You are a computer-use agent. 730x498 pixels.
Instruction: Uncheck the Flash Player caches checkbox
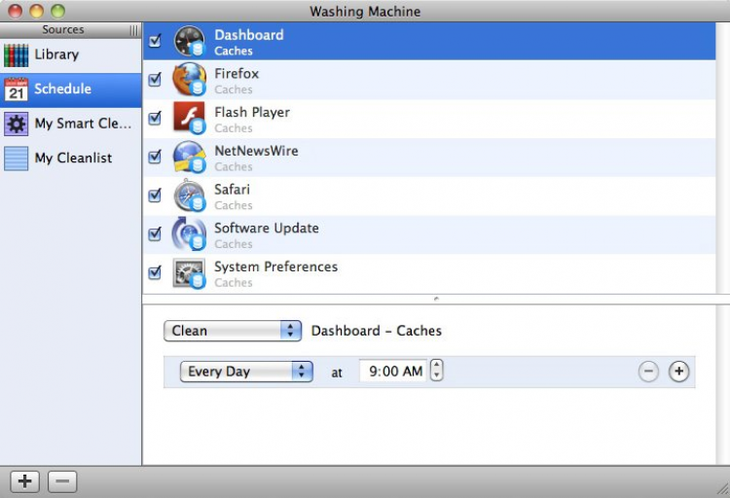[x=155, y=118]
